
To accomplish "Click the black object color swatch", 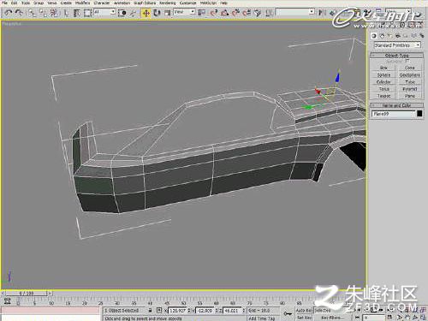I will click(x=419, y=114).
